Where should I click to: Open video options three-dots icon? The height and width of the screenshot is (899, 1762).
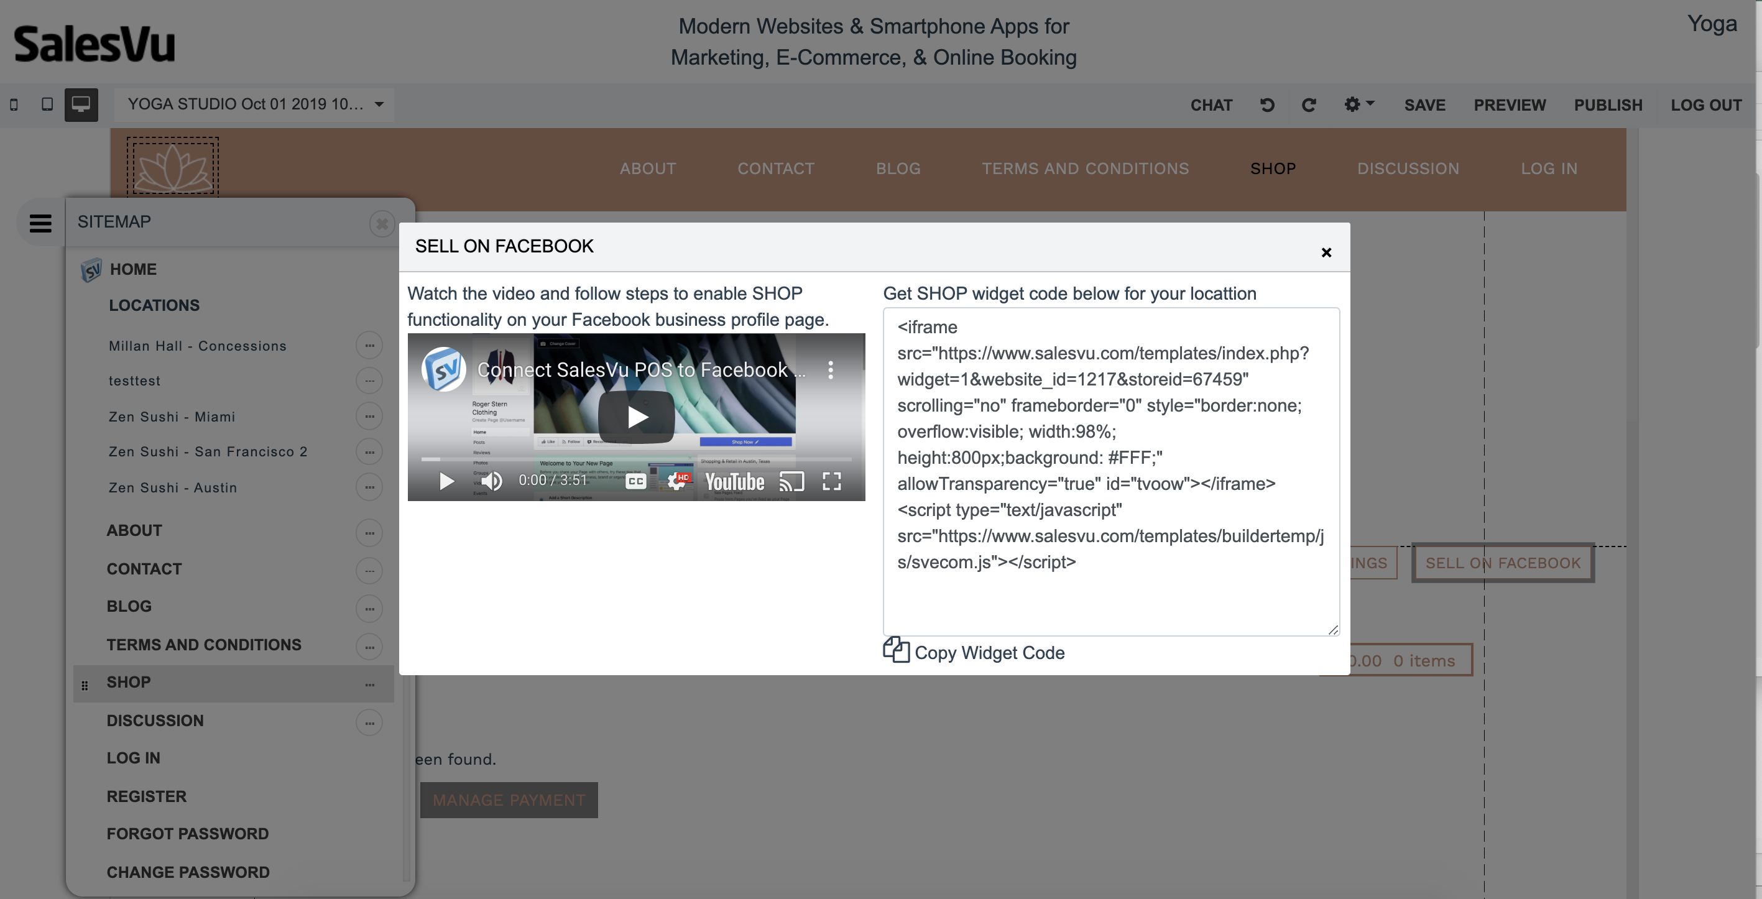pos(831,370)
